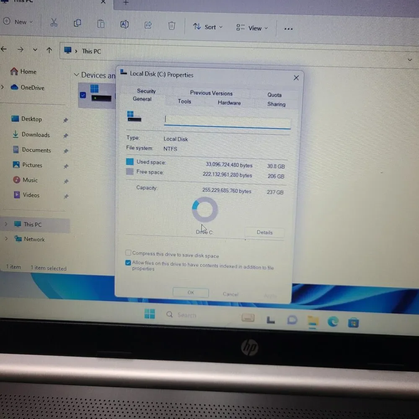
Task: Switch to the Previous Versions tab
Action: pos(211,93)
